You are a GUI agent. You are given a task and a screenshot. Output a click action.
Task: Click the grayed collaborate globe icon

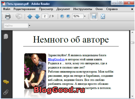(x=19, y=16)
